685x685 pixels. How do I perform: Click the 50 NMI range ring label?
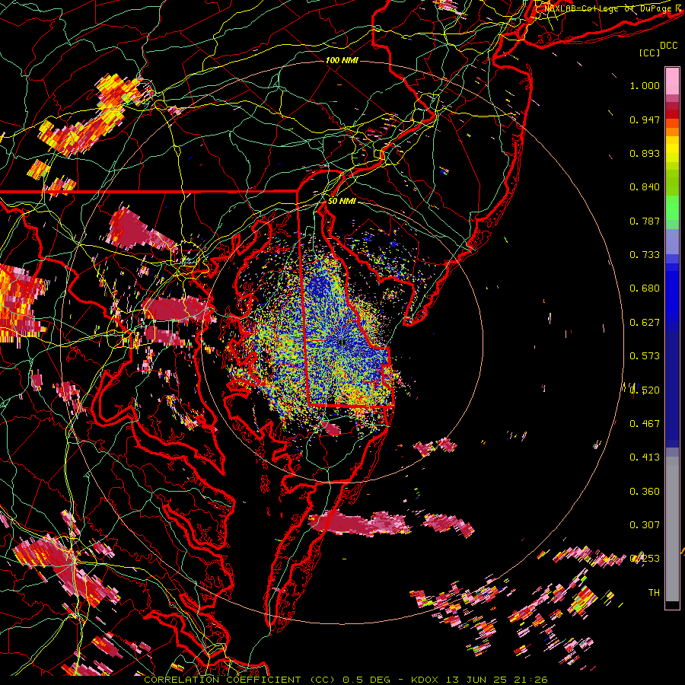pyautogui.click(x=342, y=202)
